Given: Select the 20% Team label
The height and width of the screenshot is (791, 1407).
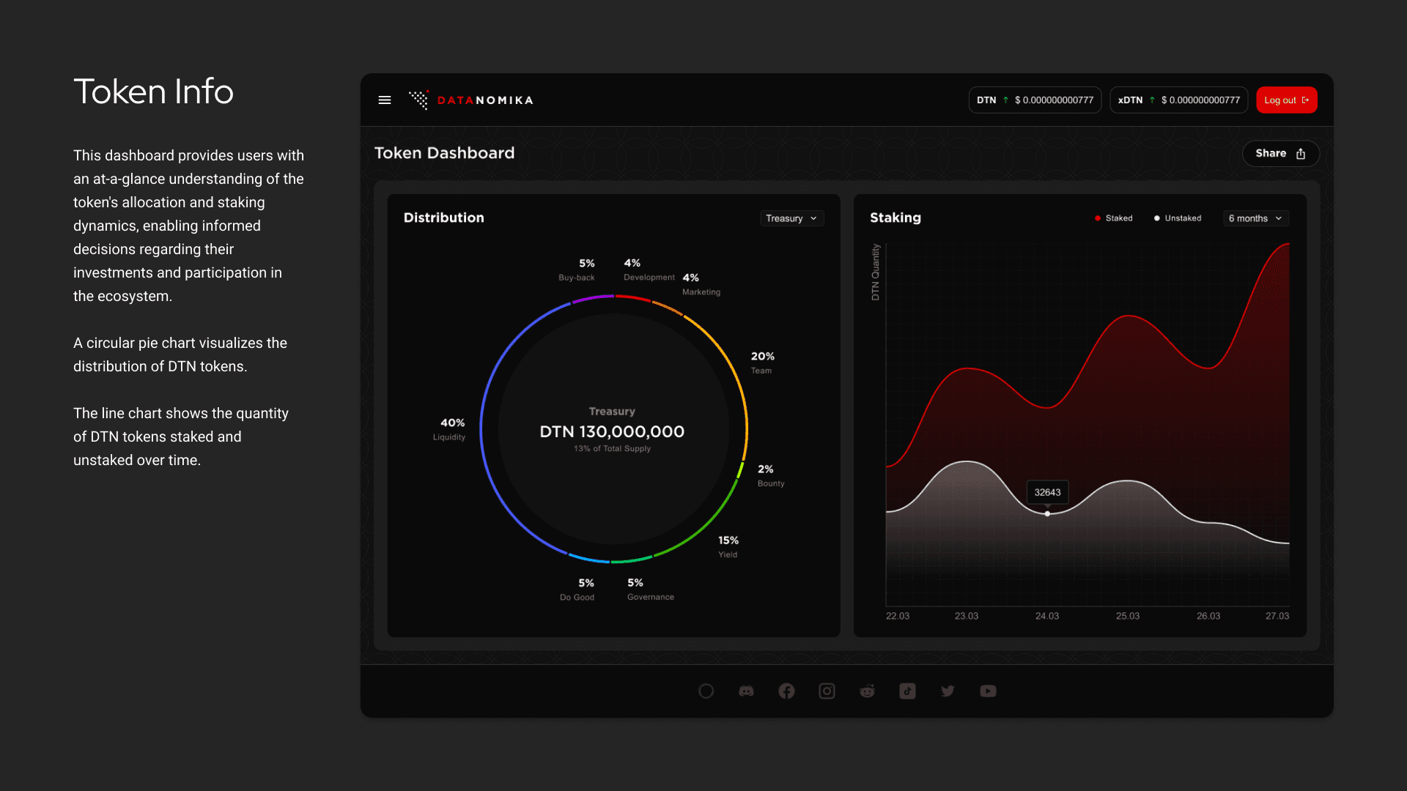Looking at the screenshot, I should [x=762, y=363].
